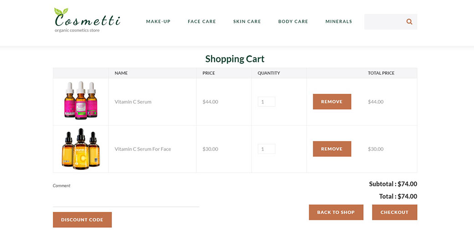Select the Minerals menu item
The width and height of the screenshot is (474, 235).
pyautogui.click(x=339, y=21)
